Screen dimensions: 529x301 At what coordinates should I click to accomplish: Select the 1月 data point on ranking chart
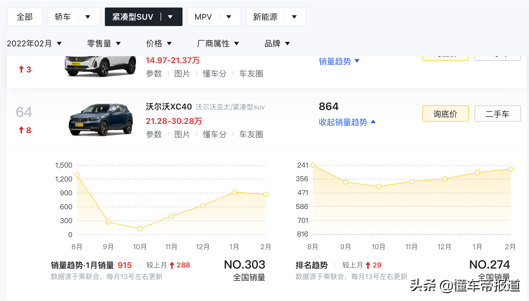(x=477, y=172)
